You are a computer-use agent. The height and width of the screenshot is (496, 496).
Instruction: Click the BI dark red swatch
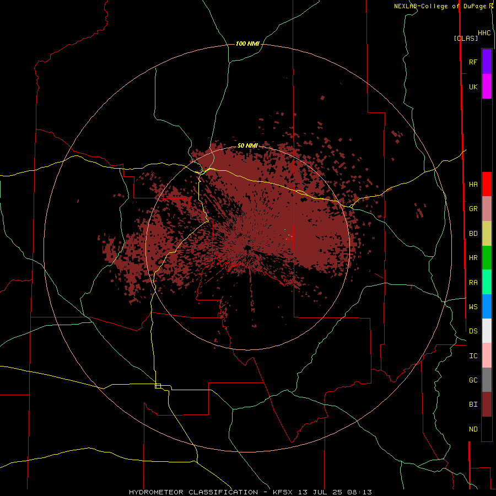coord(487,405)
